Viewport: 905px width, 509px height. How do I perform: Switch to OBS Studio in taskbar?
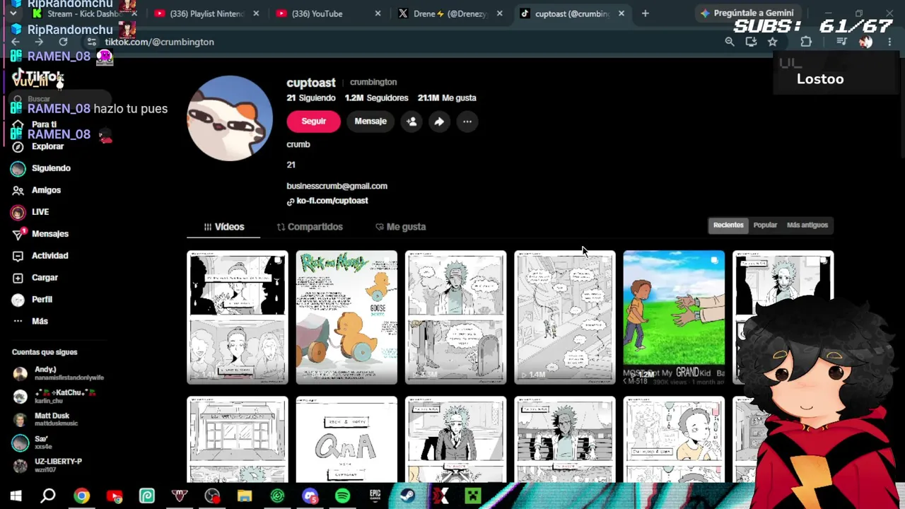212,496
